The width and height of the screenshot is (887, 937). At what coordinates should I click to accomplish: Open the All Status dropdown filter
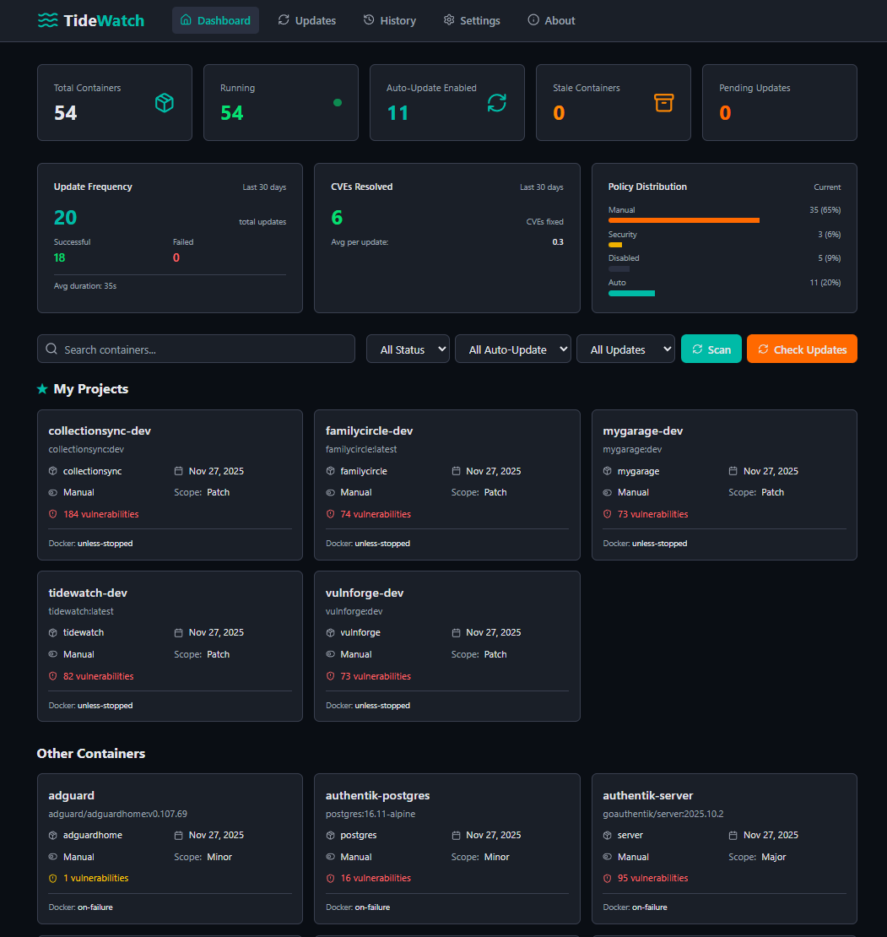[408, 349]
